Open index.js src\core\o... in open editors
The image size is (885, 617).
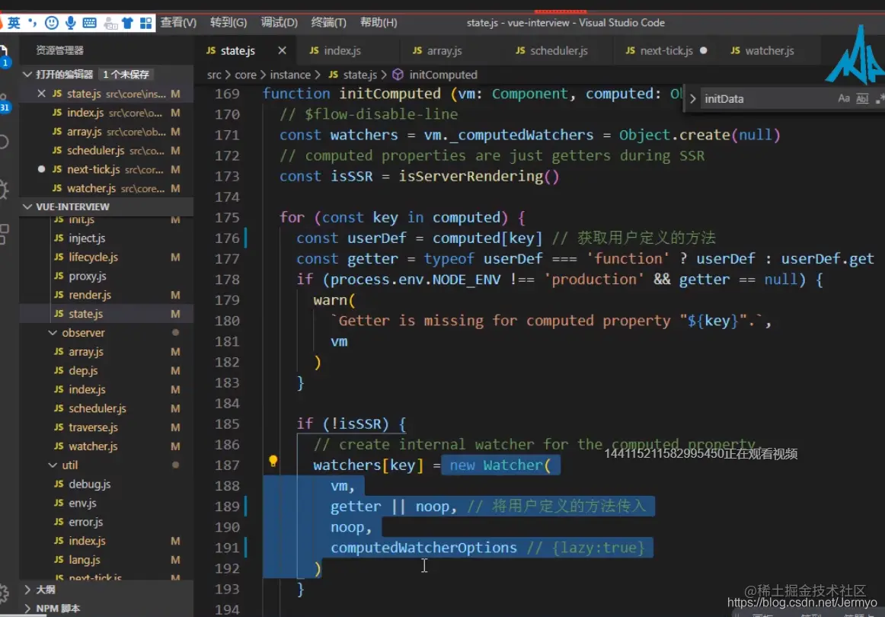(x=107, y=113)
